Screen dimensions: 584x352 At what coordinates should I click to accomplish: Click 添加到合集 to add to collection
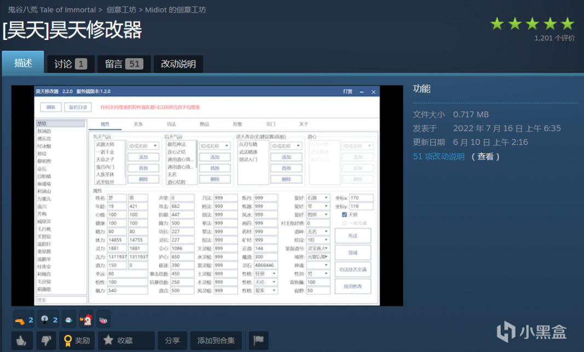[216, 340]
